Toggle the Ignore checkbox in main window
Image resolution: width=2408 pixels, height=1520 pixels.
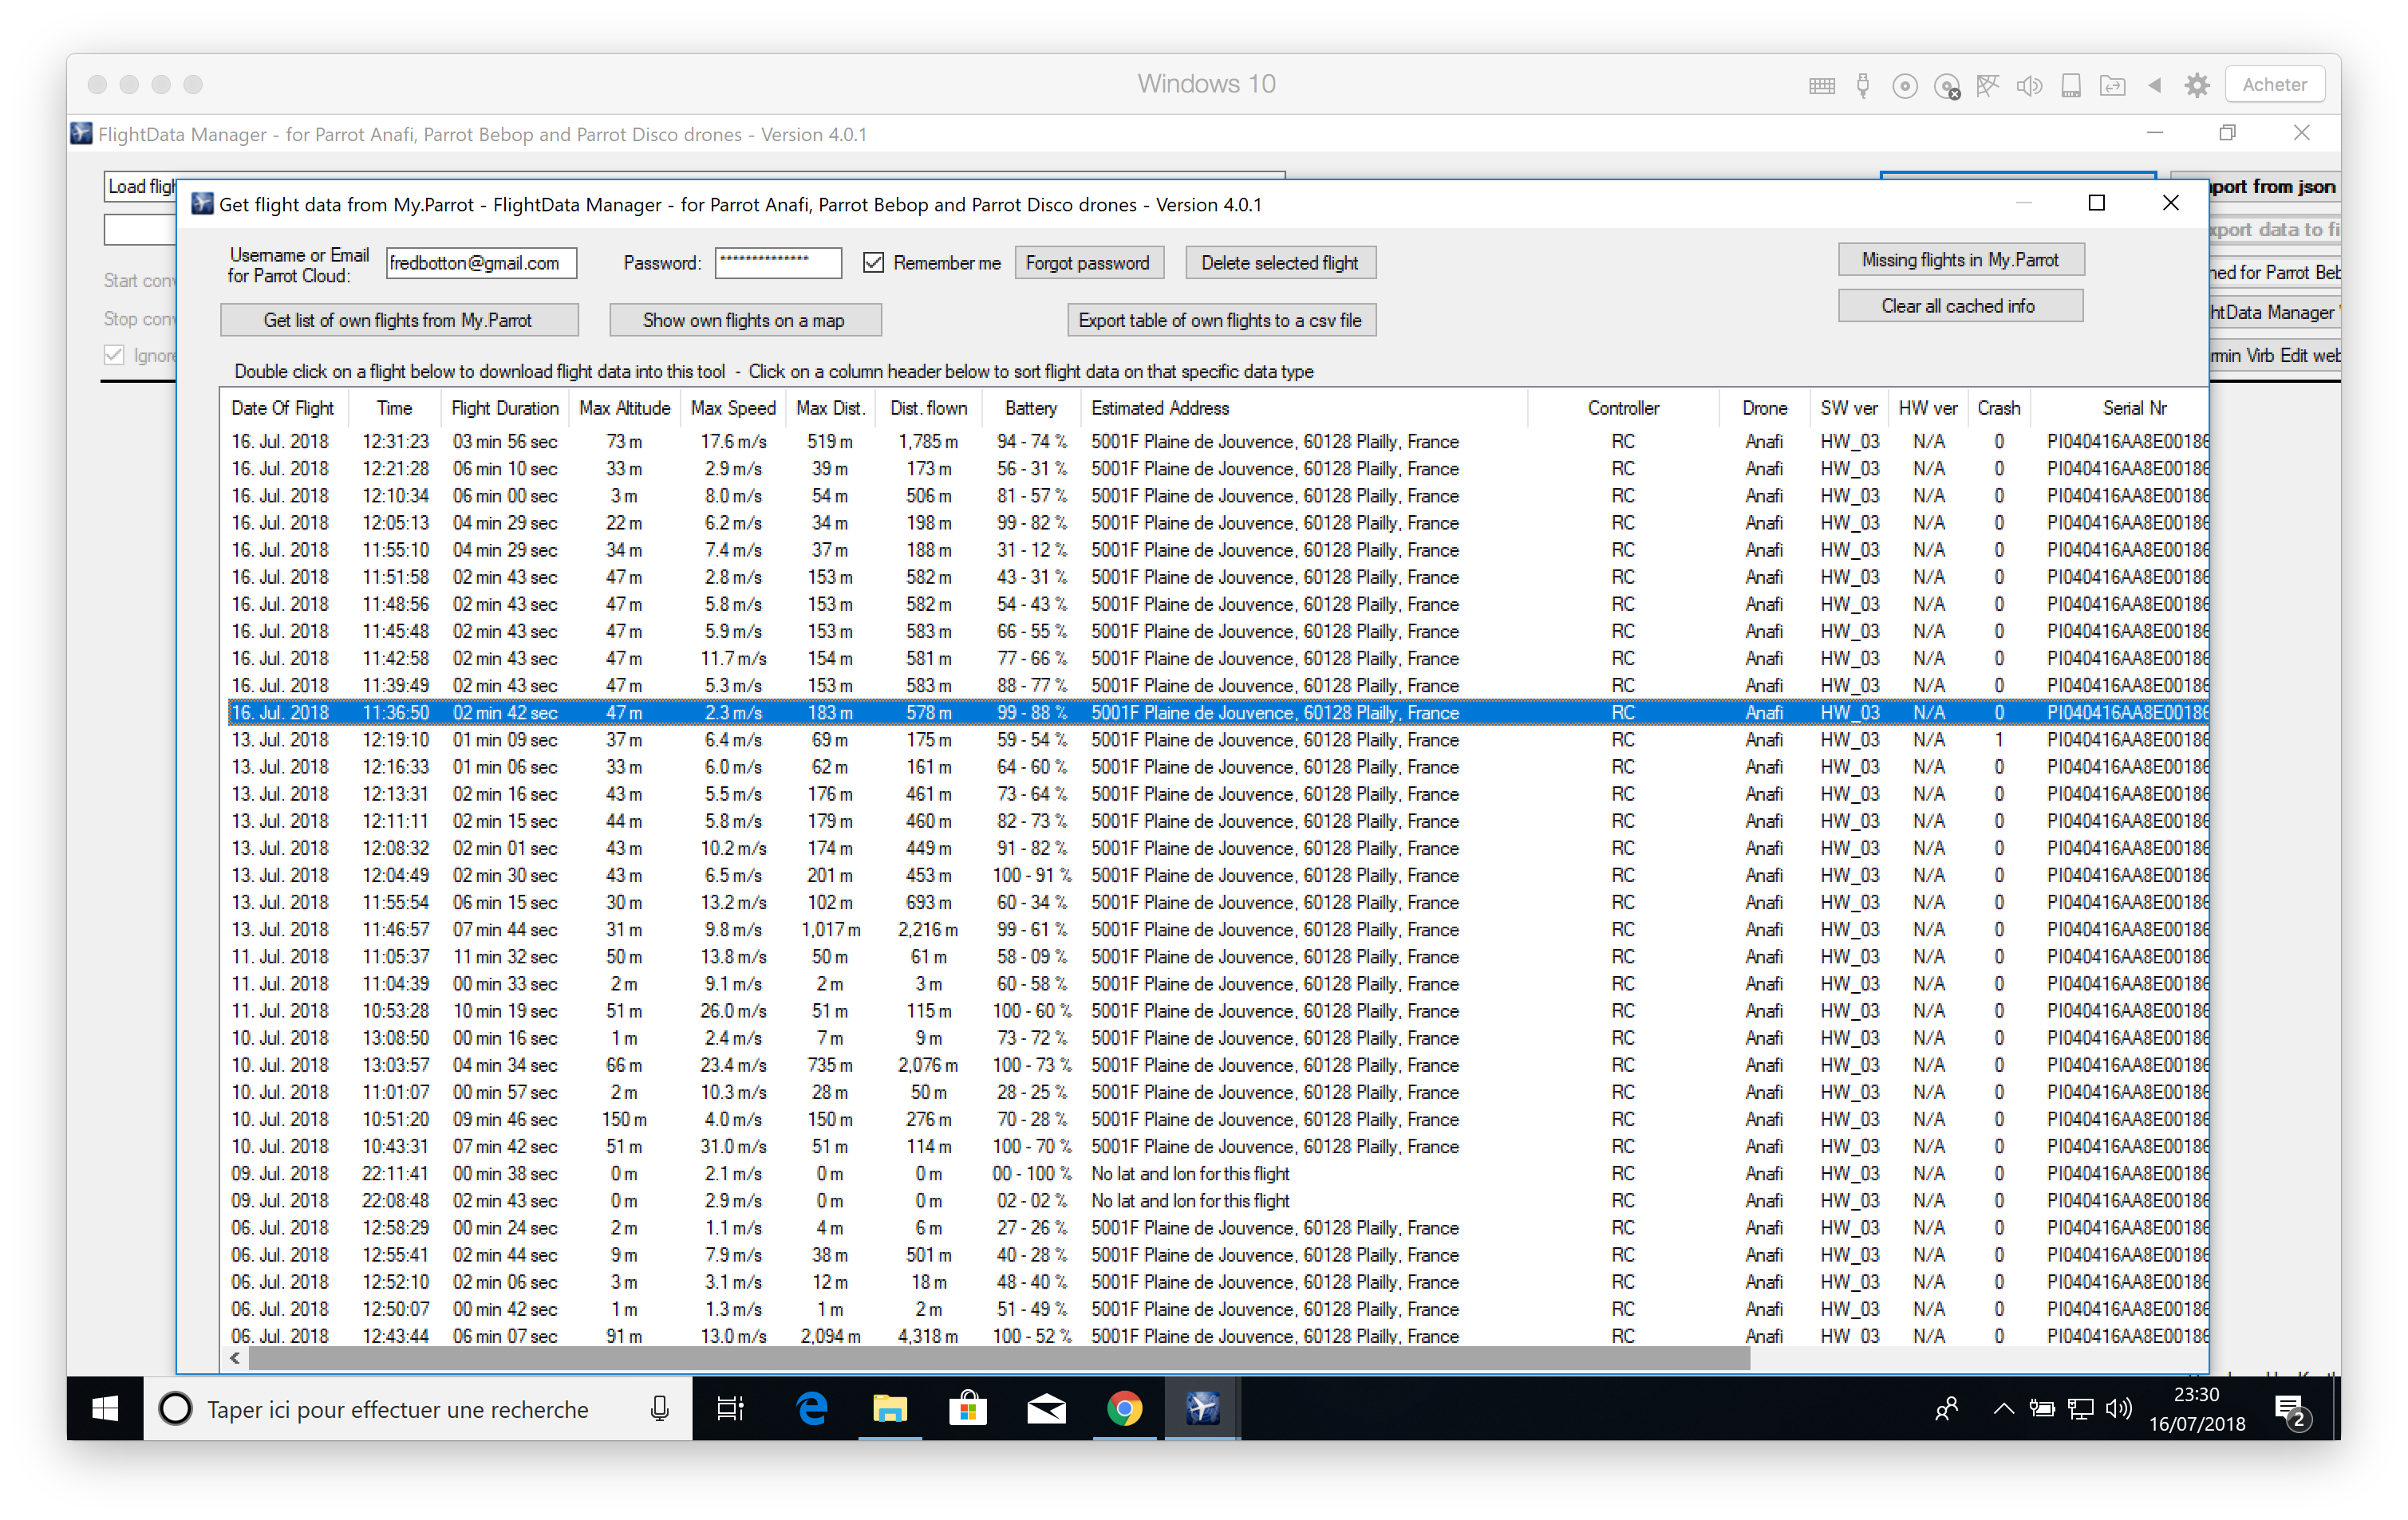114,356
